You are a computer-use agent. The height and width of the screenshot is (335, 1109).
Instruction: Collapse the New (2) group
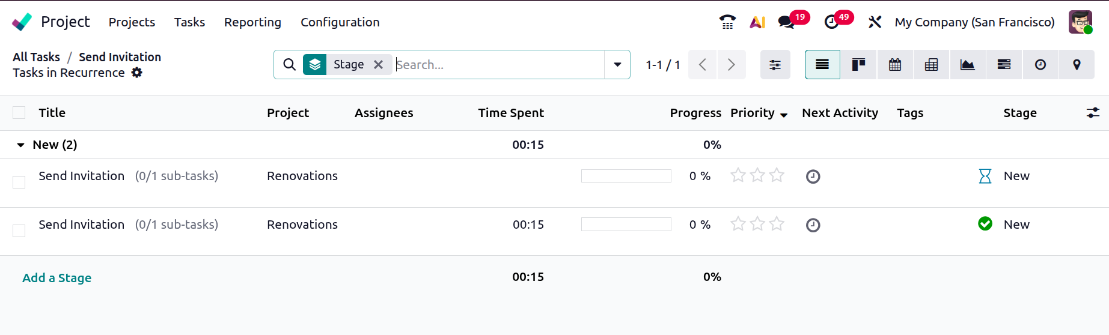(21, 145)
